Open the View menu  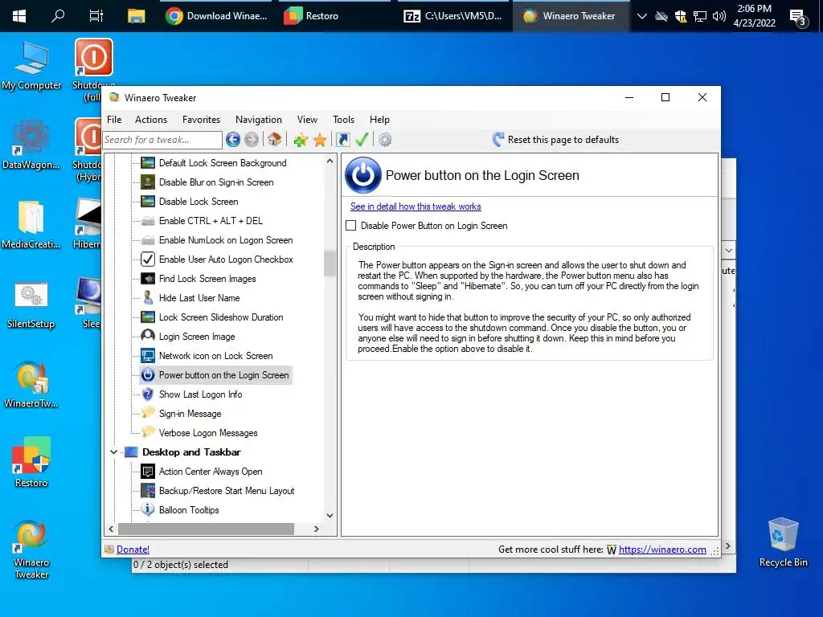click(307, 120)
